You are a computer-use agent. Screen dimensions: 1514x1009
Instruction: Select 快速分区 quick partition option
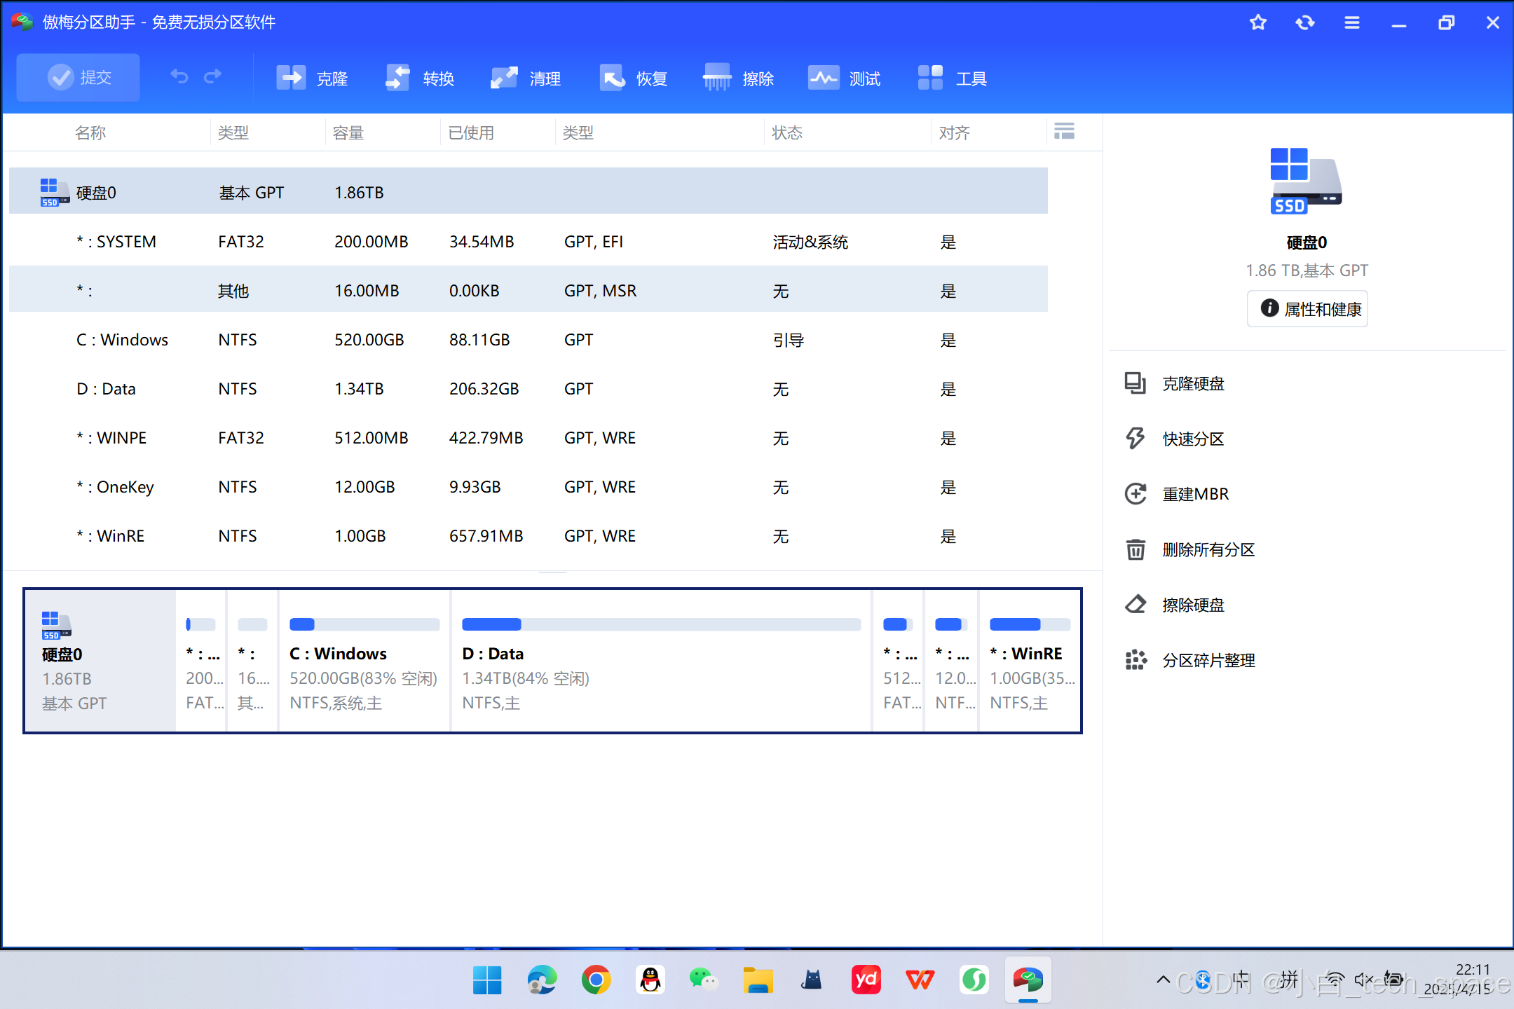click(x=1192, y=439)
